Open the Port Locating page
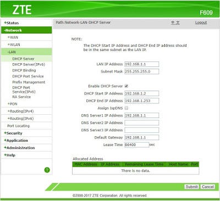Viewport: 220px width, 201px height. pyautogui.click(x=18, y=126)
